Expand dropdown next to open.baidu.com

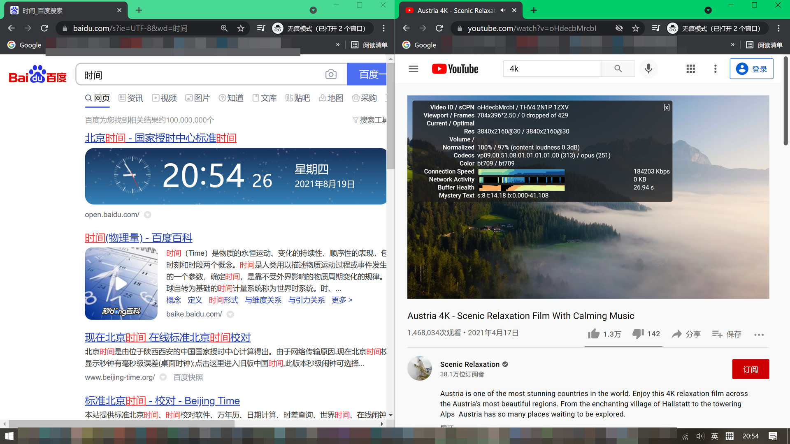(x=148, y=215)
